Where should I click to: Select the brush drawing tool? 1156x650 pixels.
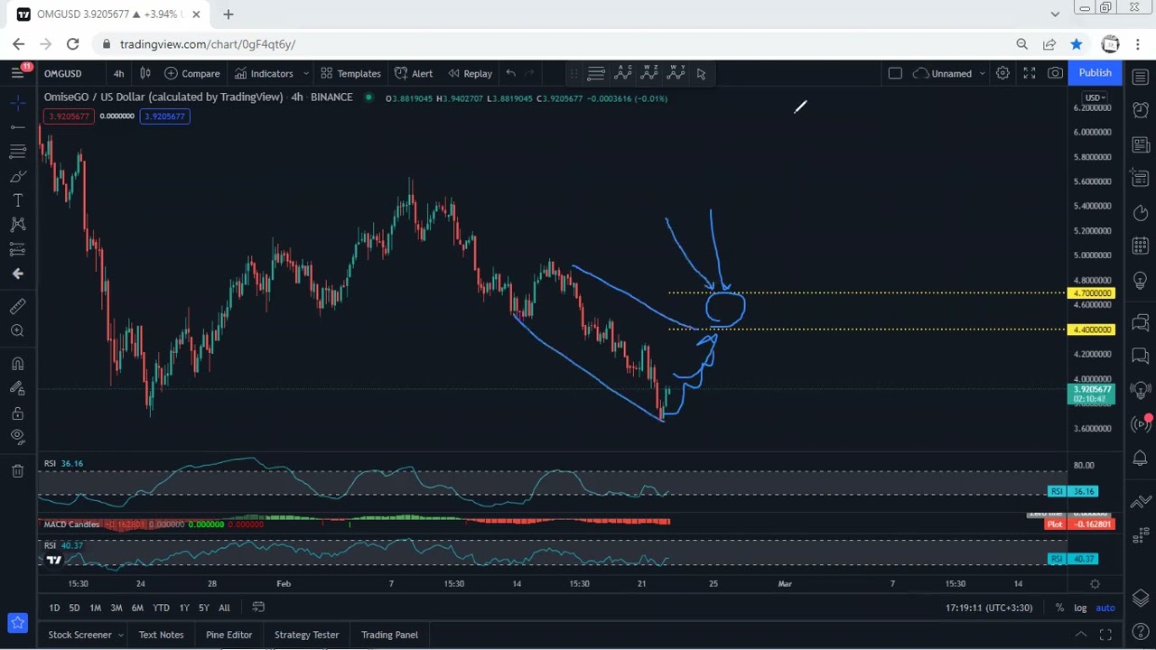(17, 176)
